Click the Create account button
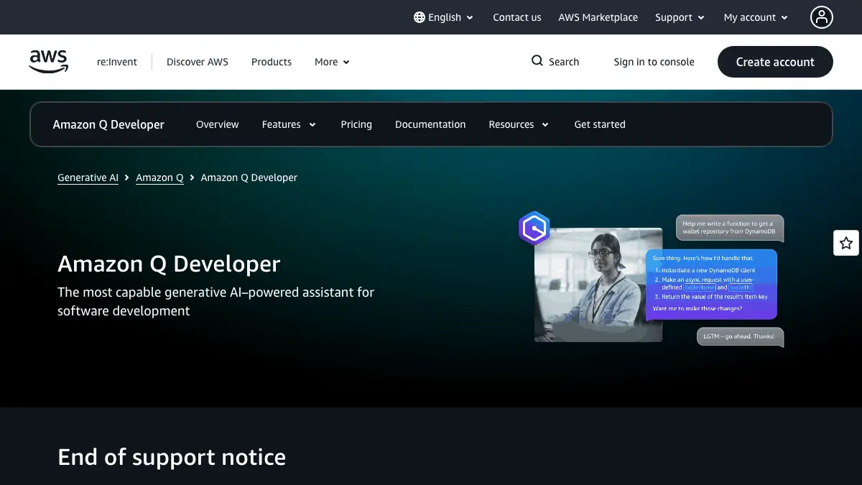This screenshot has height=485, width=862. pyautogui.click(x=775, y=62)
